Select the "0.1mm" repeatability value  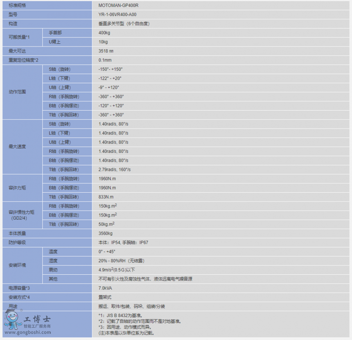point(105,60)
